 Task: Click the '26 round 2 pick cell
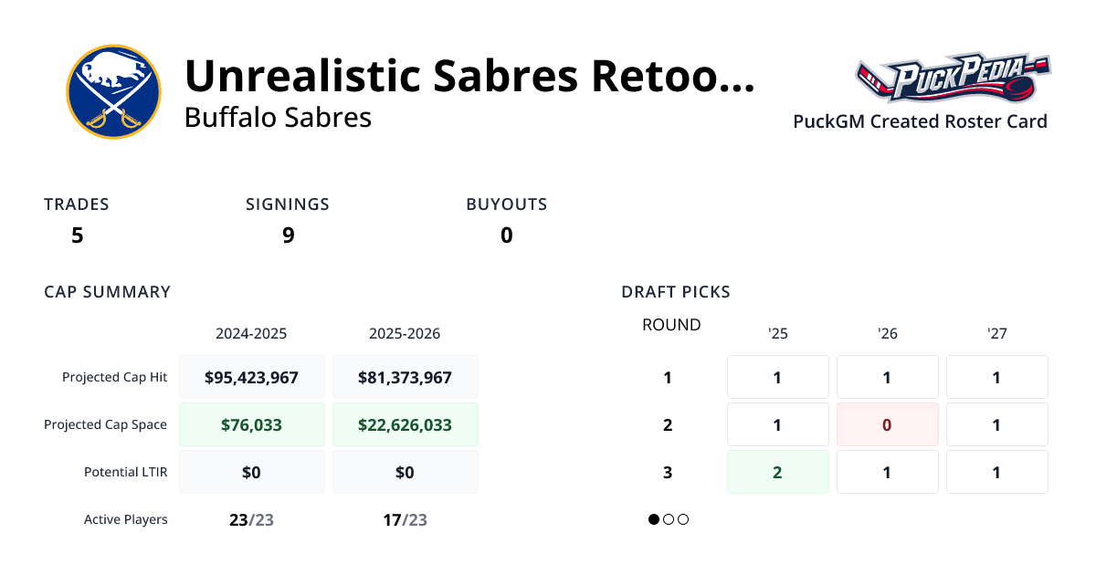point(887,424)
